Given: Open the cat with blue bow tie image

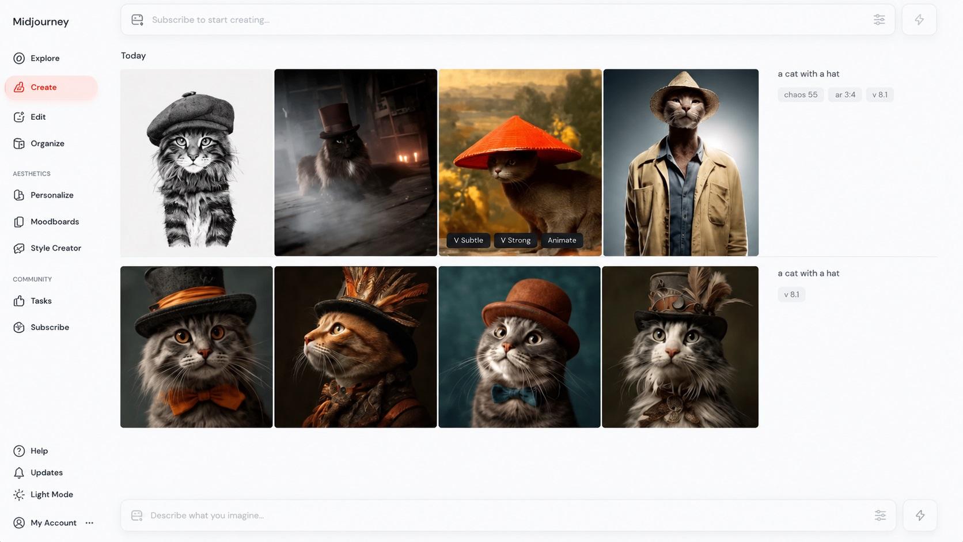Looking at the screenshot, I should pos(520,347).
